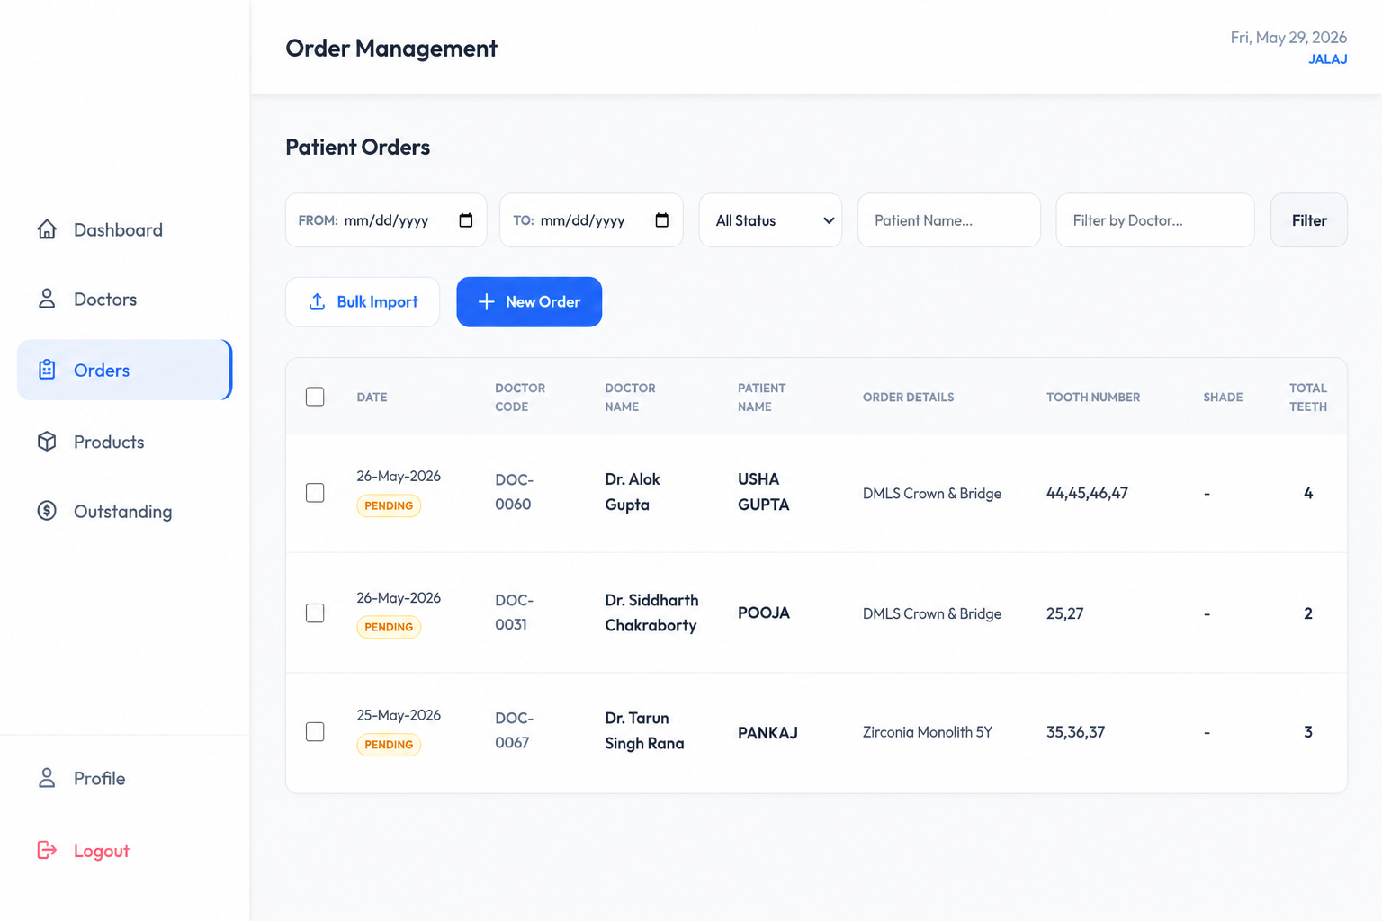Click the Filter button
This screenshot has height=921, width=1382.
click(x=1309, y=220)
